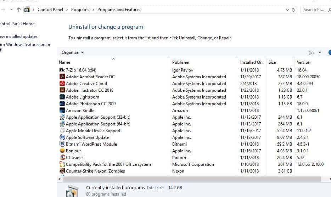
Task: Open the view options dropdown arrow
Action: tap(320, 52)
